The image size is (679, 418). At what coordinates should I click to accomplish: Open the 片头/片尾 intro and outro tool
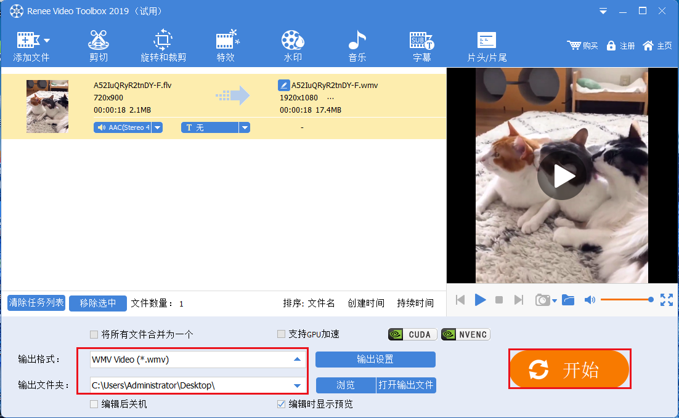pos(487,46)
